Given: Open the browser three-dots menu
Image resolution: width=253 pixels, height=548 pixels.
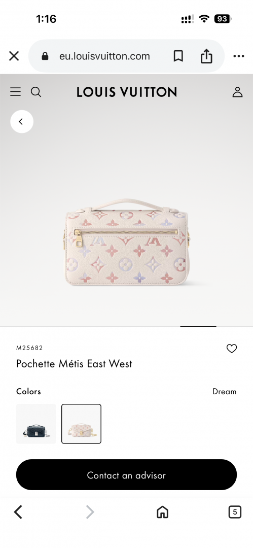Looking at the screenshot, I should coord(239,56).
